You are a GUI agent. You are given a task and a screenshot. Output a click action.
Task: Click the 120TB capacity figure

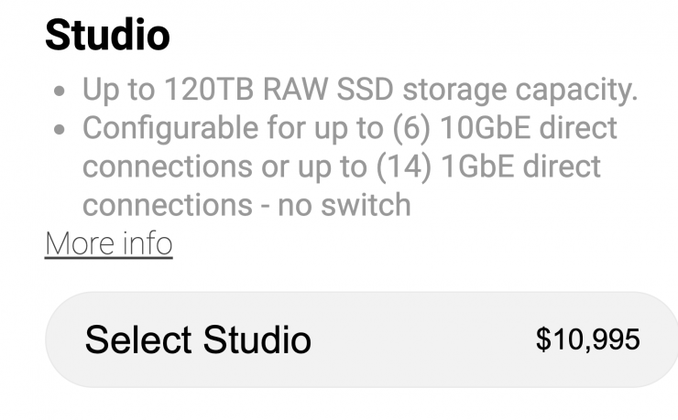[203, 91]
